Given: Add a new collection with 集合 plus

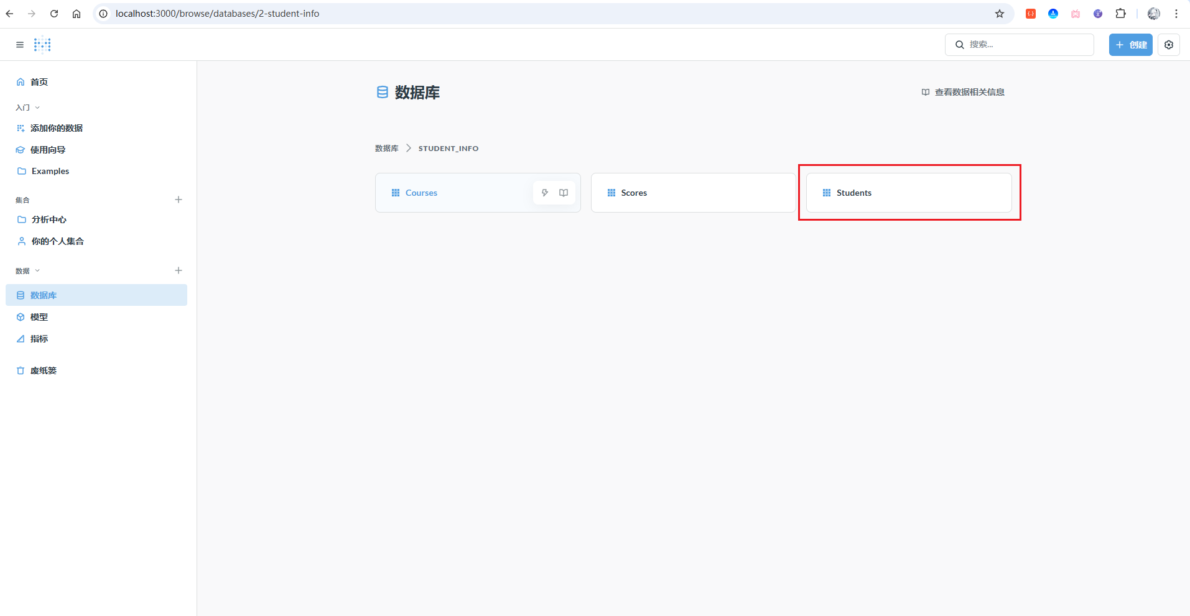Looking at the screenshot, I should (179, 200).
